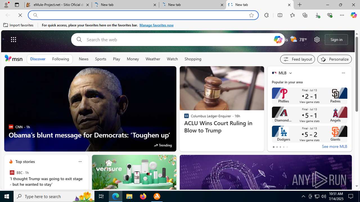360x202 pixels.
Task: Click the Windows taskbar search box
Action: tap(53, 196)
